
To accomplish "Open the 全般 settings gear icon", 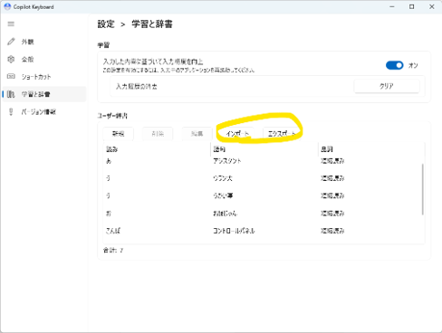I will tap(11, 59).
